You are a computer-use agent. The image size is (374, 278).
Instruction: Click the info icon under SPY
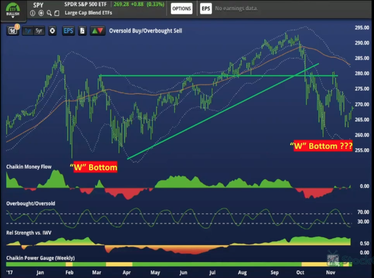32,13
